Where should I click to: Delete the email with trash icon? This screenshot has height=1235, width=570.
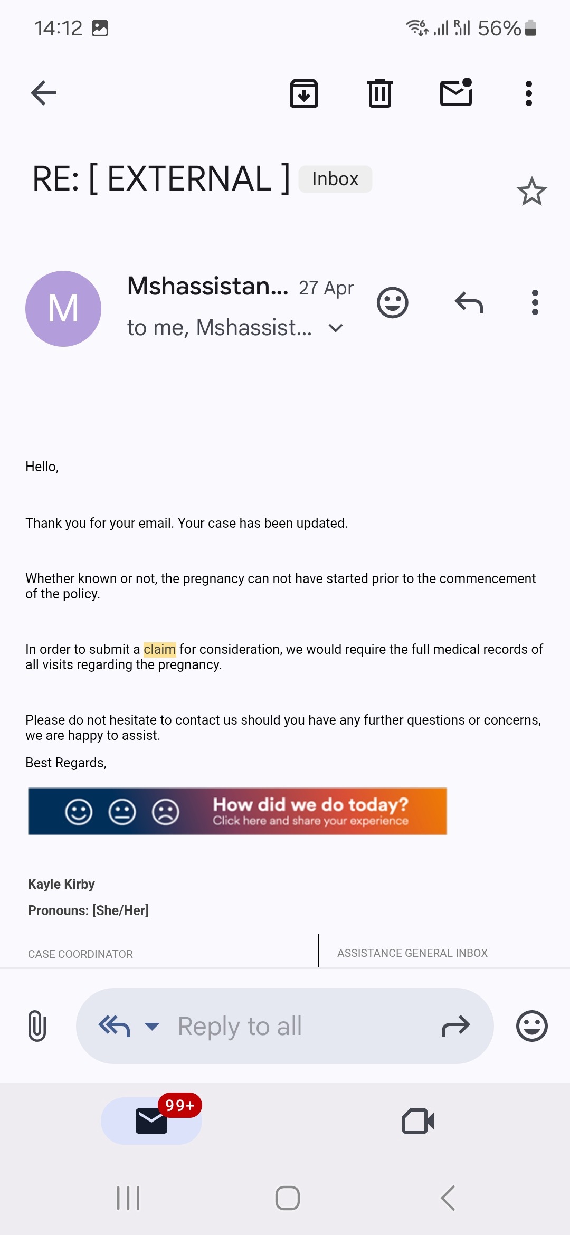[x=379, y=93]
